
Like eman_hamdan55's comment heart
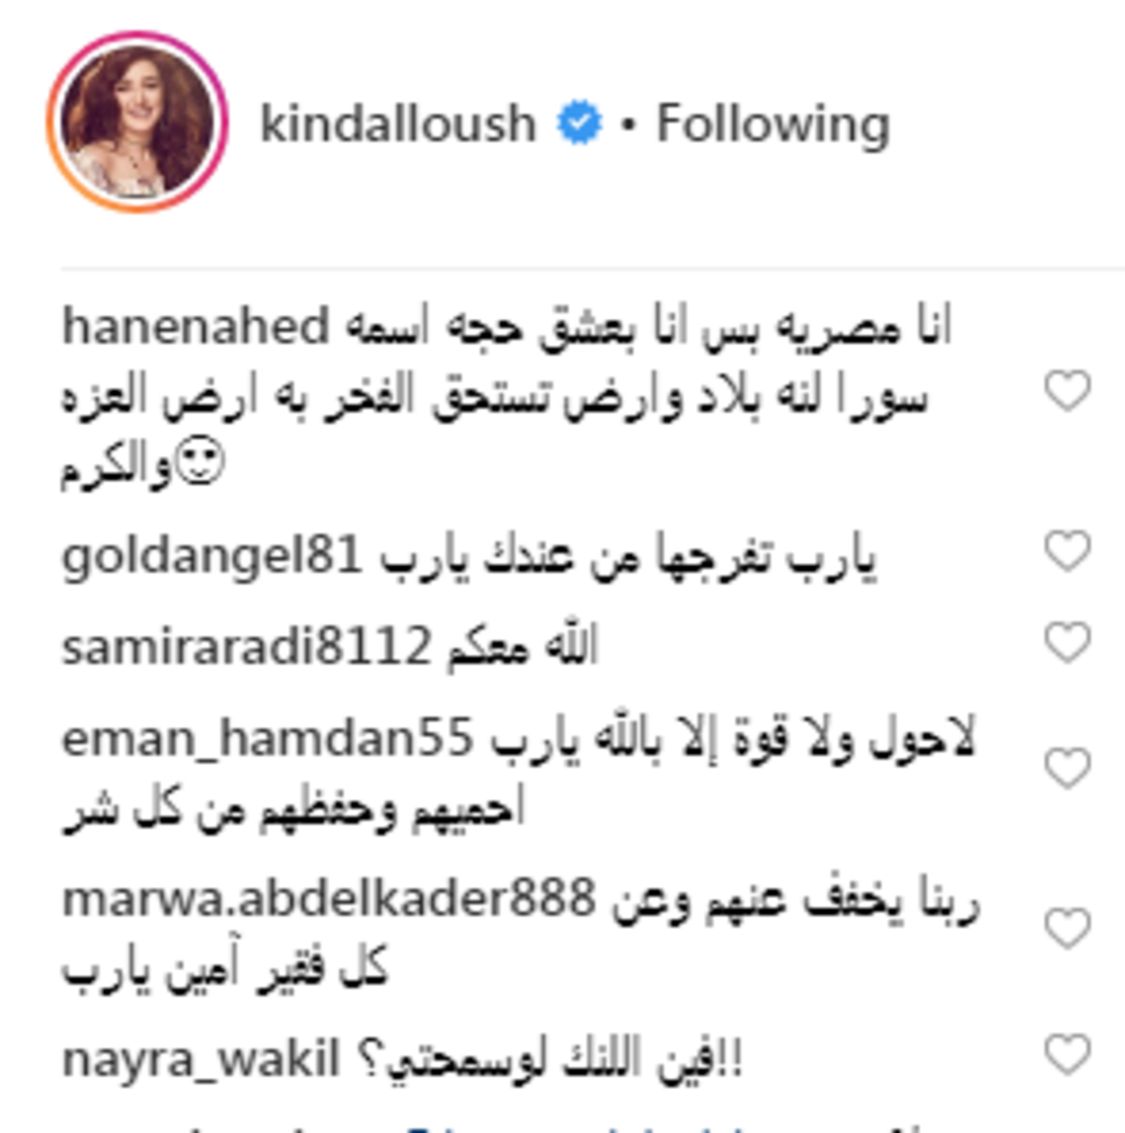coord(1068,769)
